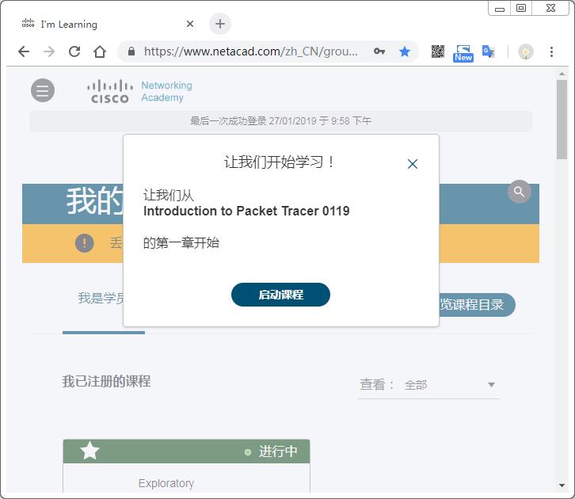Viewport: 575px width, 499px height.
Task: Click the address bar URL
Action: [x=250, y=51]
